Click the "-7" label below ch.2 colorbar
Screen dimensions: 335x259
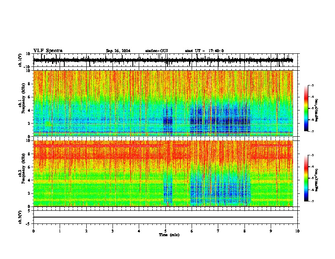[x=312, y=201]
